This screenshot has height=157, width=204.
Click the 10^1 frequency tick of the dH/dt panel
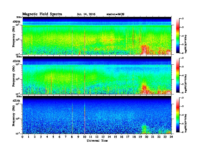point(18,25)
